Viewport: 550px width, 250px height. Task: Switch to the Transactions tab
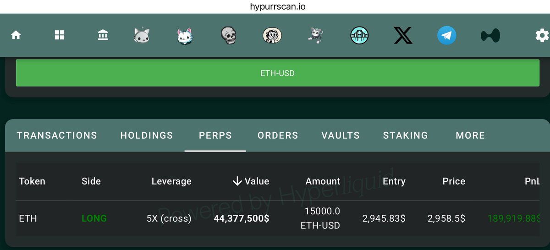click(57, 136)
